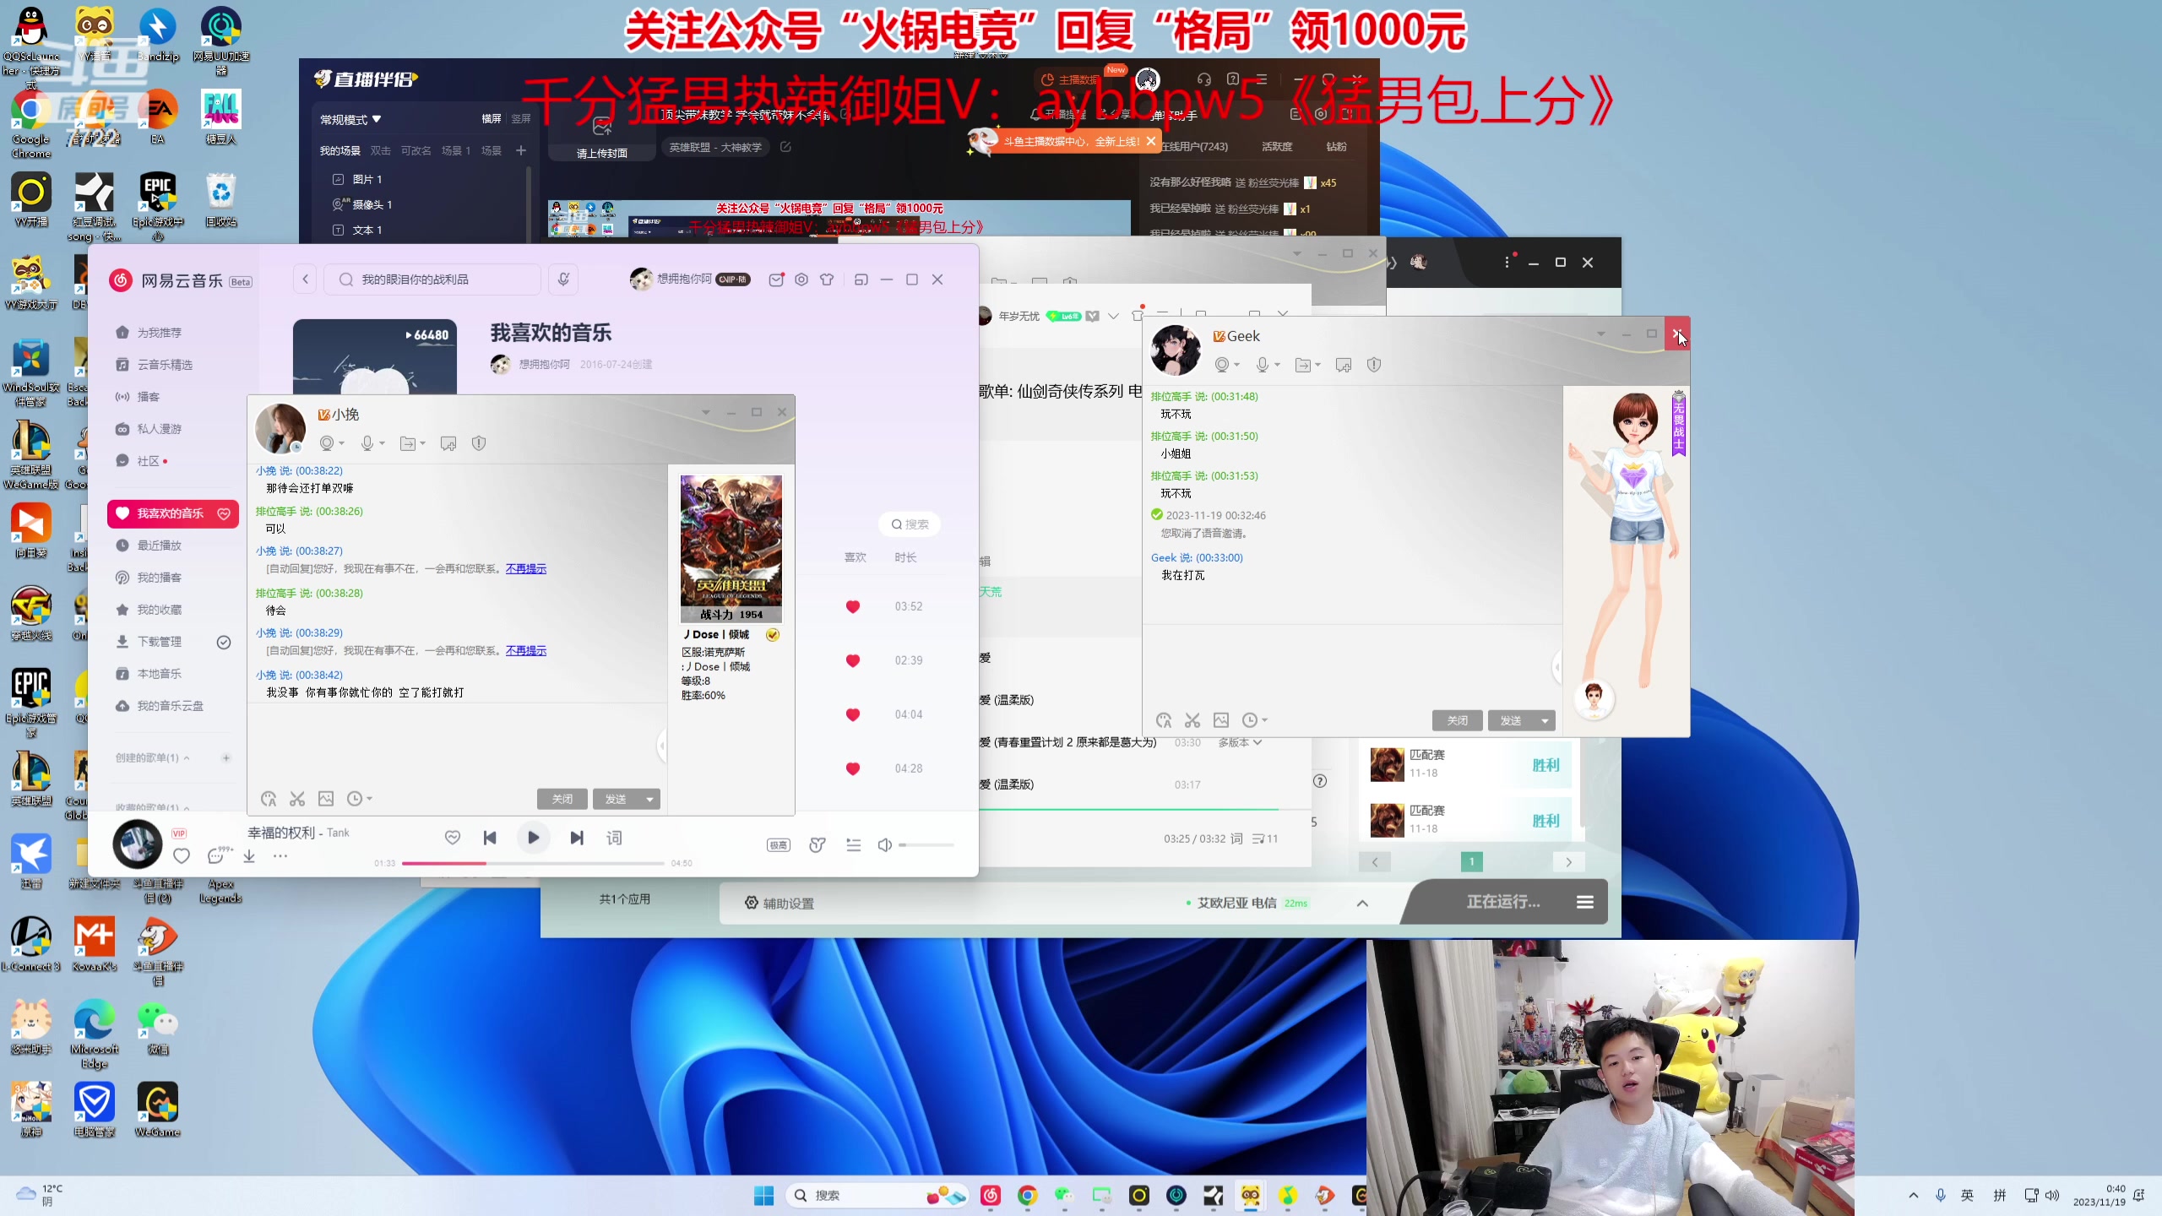Click 发送 button in Geek chat
The width and height of the screenshot is (2162, 1216).
click(1511, 720)
